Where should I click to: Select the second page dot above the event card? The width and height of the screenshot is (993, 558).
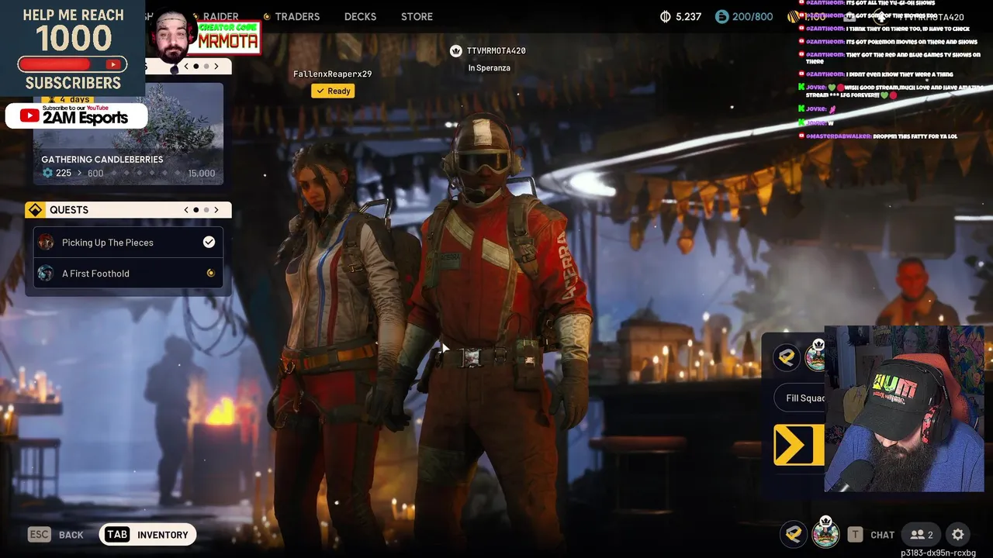click(x=206, y=67)
